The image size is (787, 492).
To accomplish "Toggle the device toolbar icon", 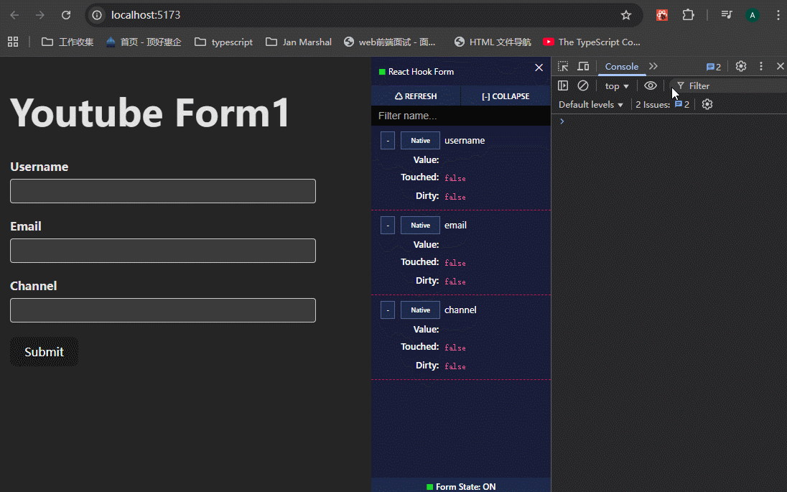I will [x=583, y=66].
